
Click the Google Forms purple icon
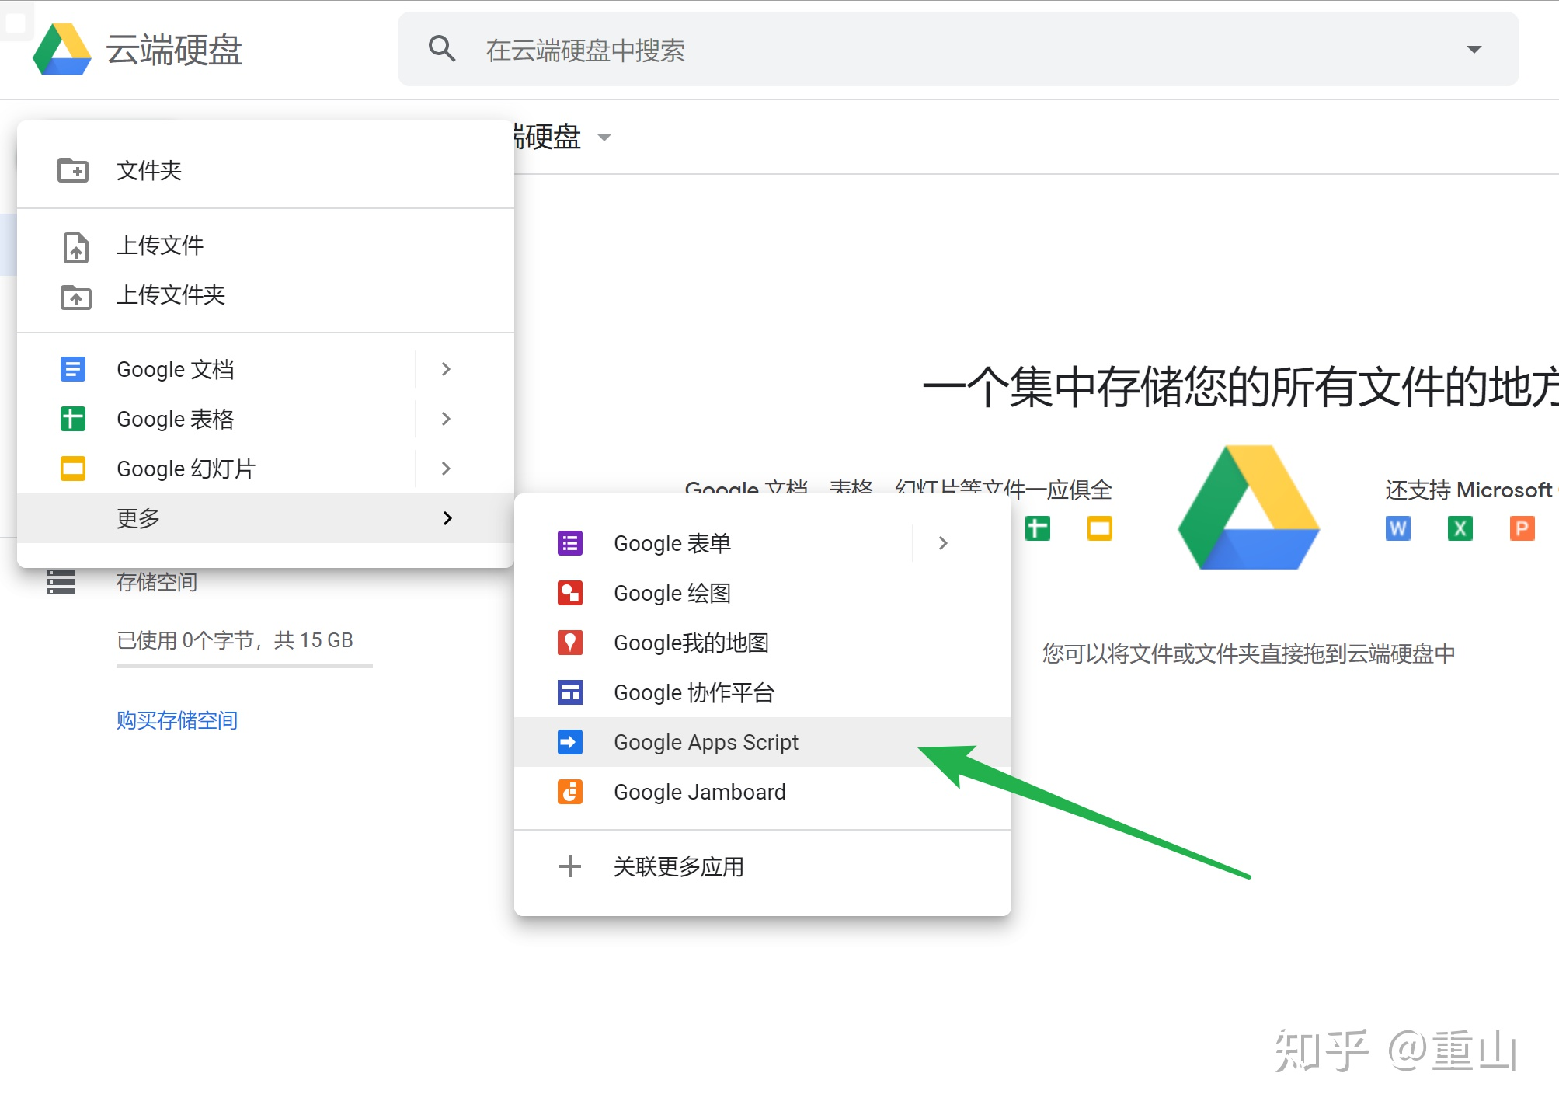click(x=570, y=543)
